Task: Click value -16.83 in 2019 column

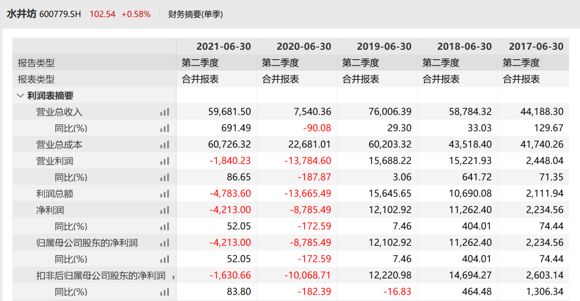Action: tap(397, 292)
